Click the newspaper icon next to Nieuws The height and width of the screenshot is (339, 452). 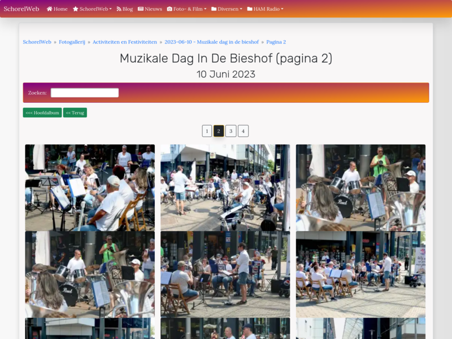[141, 9]
